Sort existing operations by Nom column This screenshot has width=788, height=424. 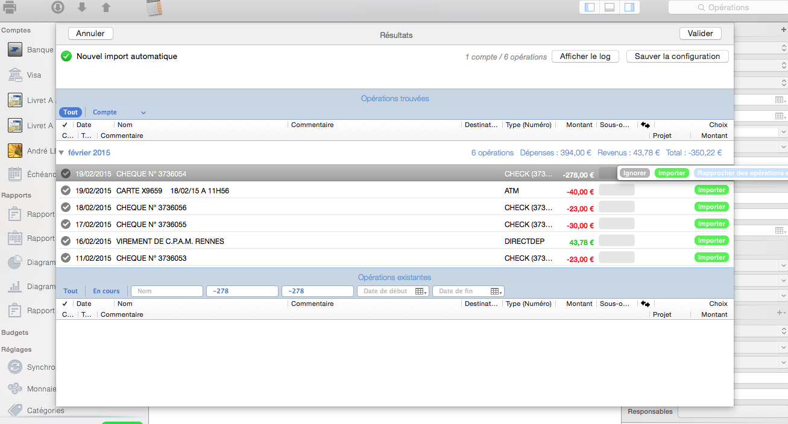pos(125,304)
